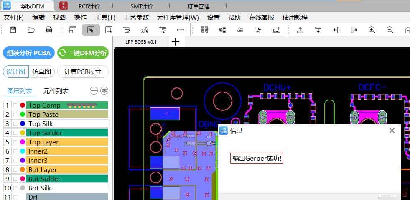Click the soldering pen toolbar icon
The height and width of the screenshot is (200, 410).
[276, 30]
